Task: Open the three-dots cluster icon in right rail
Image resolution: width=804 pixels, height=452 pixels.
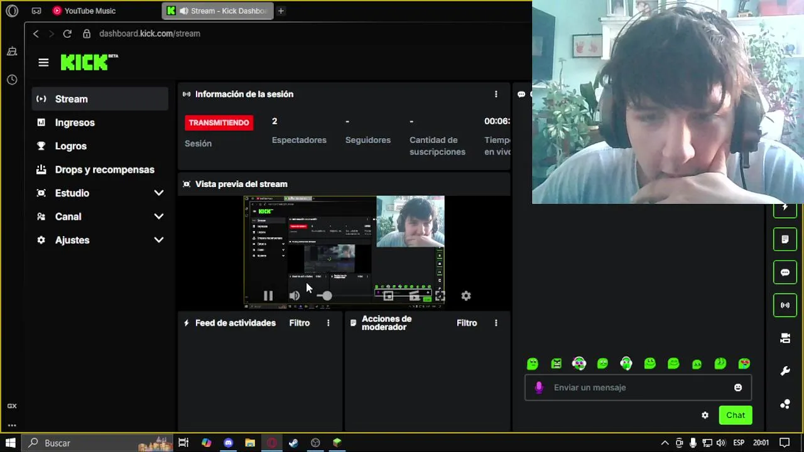Action: point(785,404)
